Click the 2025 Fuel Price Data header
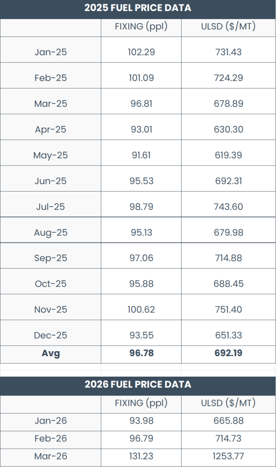This screenshot has height=467, width=276. coord(138,8)
